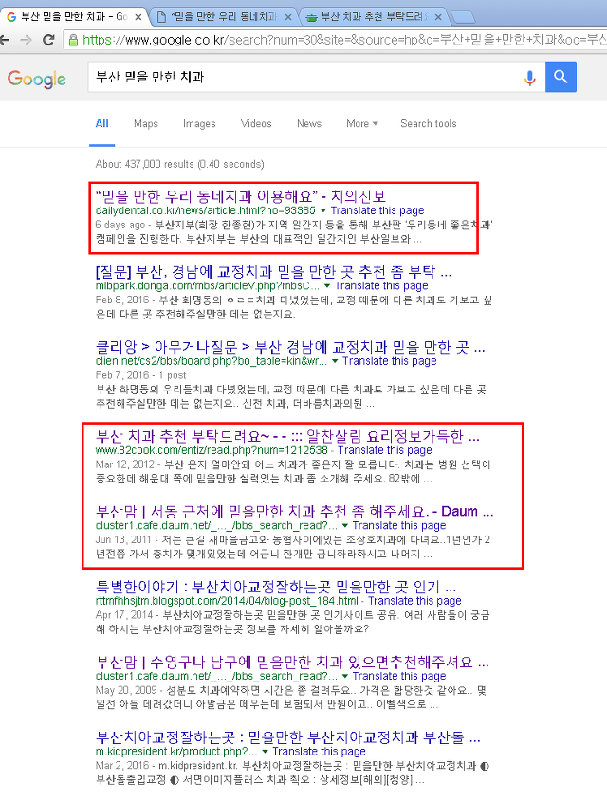
Task: Click Translate this page for 82cook result
Action: click(x=385, y=450)
